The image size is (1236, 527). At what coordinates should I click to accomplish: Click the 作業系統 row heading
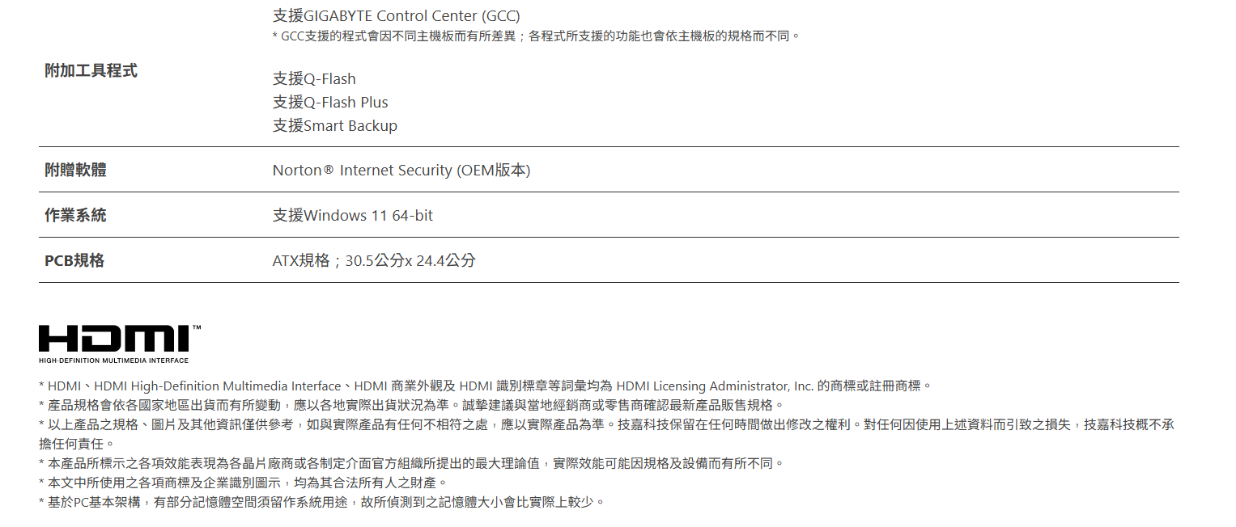click(75, 216)
